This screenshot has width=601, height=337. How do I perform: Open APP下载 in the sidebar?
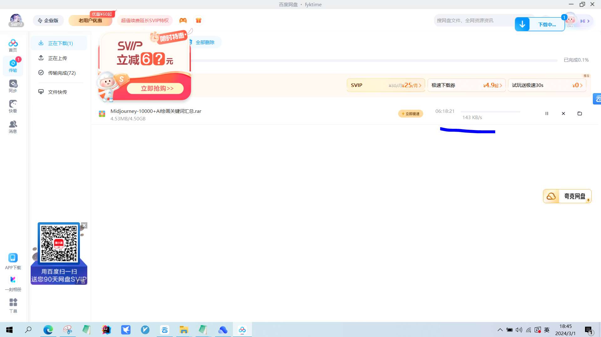pyautogui.click(x=13, y=261)
